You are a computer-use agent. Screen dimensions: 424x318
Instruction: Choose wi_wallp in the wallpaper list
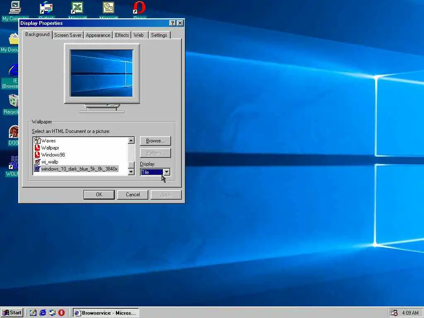point(50,162)
